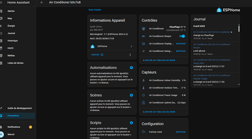Add a new script with plus icon

[x=131, y=123]
